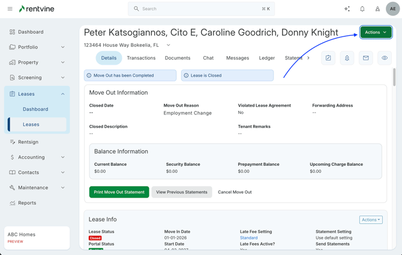
Task: Click the clipboard edit icon button
Action: coord(328,58)
